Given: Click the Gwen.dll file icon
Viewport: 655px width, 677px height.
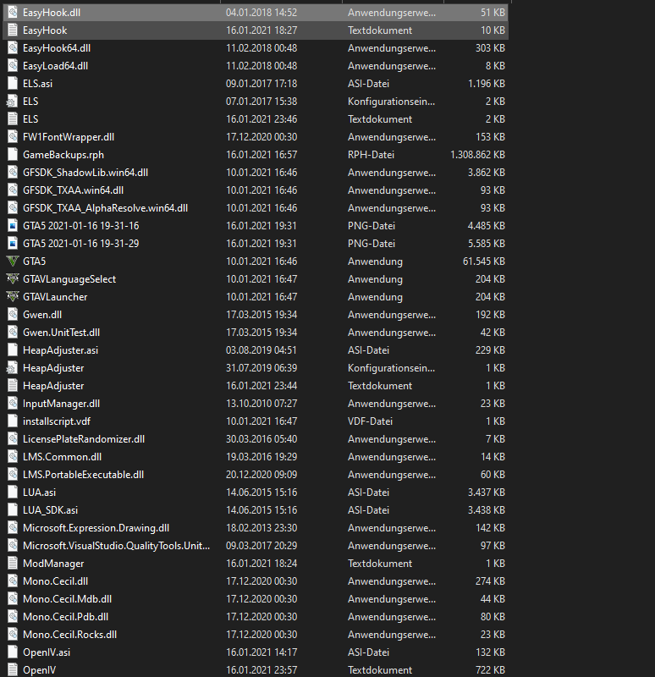Looking at the screenshot, I should [13, 314].
